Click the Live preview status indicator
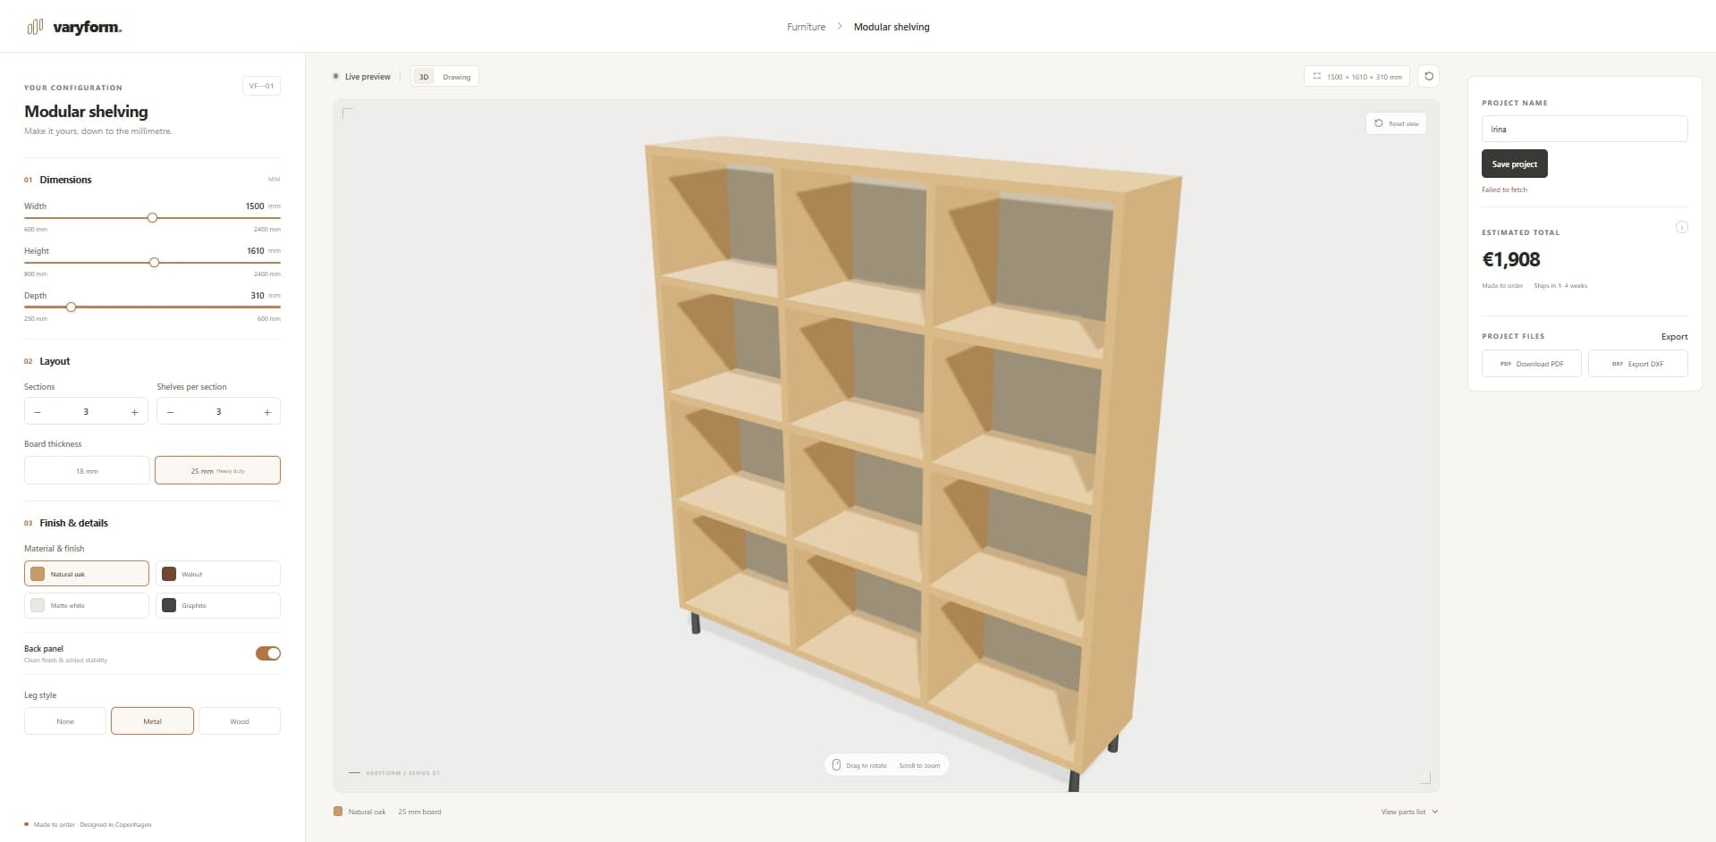Viewport: 1716px width, 842px height. pyautogui.click(x=361, y=77)
